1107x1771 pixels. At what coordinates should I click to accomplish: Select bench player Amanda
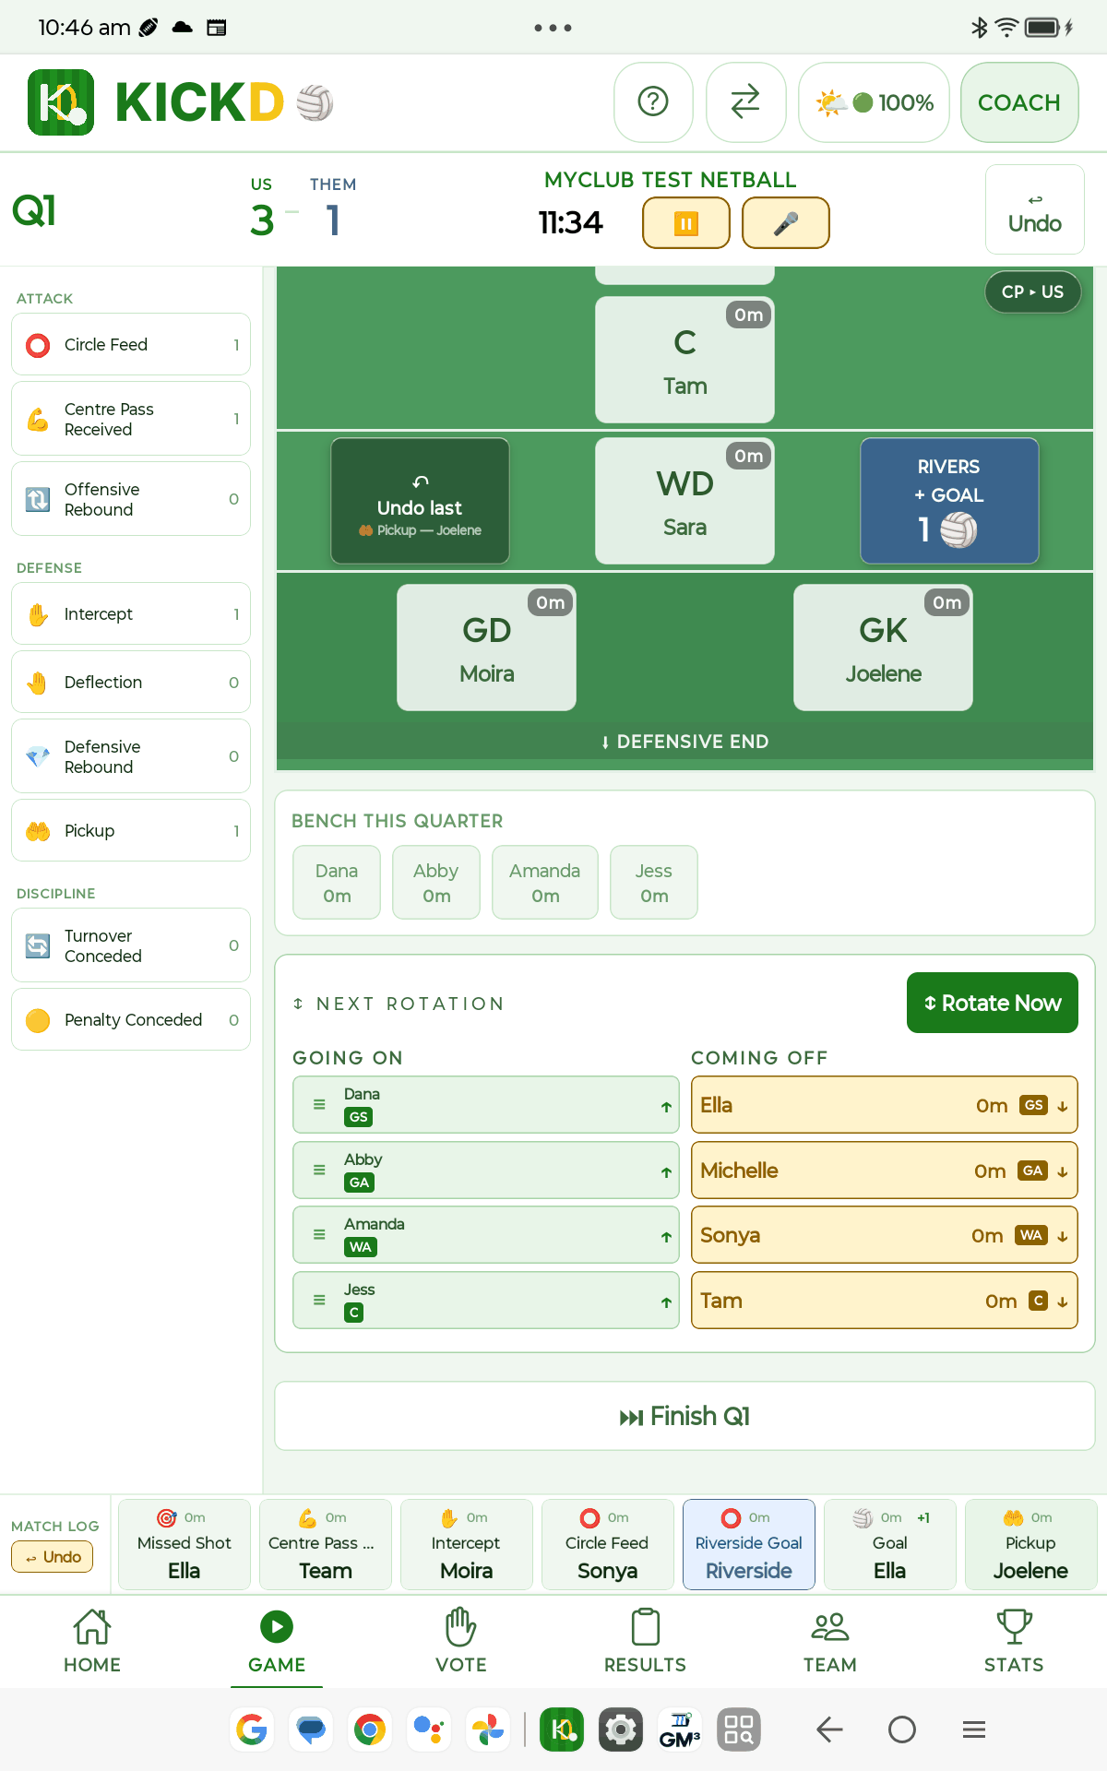point(545,883)
